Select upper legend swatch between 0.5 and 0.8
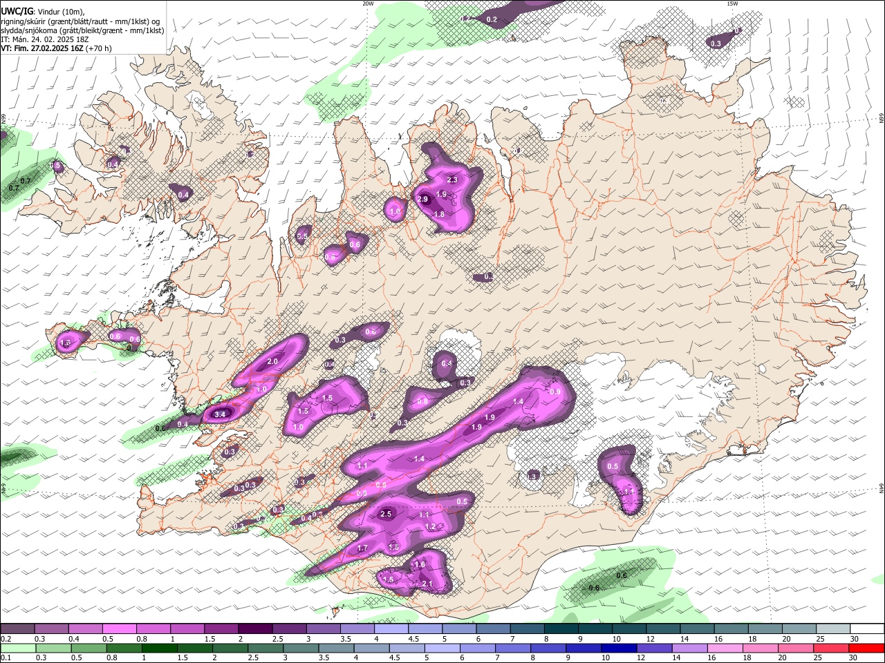 point(119,629)
